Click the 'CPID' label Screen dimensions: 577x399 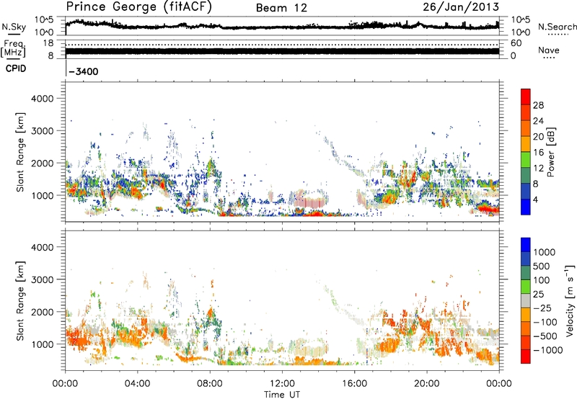(x=16, y=68)
